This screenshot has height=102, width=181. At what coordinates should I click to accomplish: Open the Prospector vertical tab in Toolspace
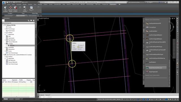click(x=36, y=25)
